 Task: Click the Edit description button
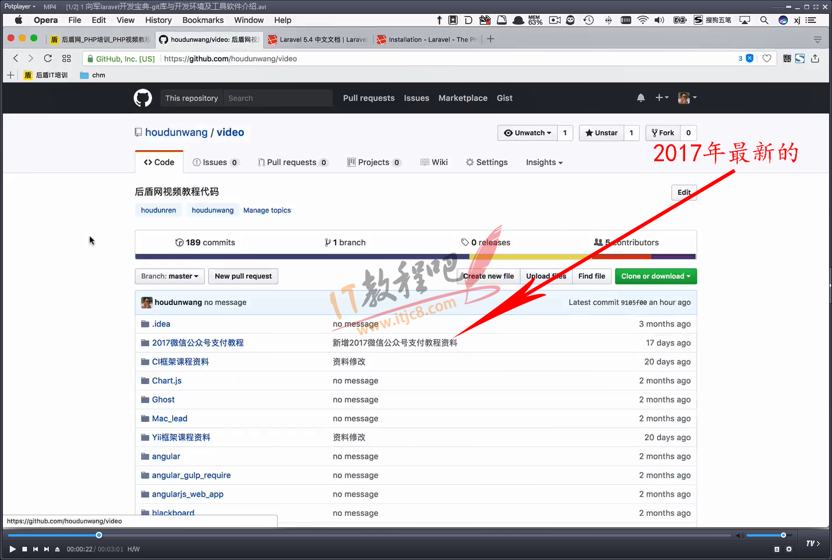(684, 193)
